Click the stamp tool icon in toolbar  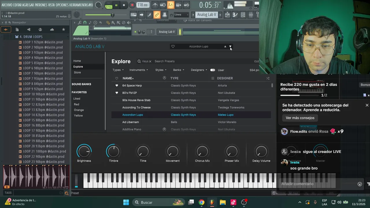164,15
